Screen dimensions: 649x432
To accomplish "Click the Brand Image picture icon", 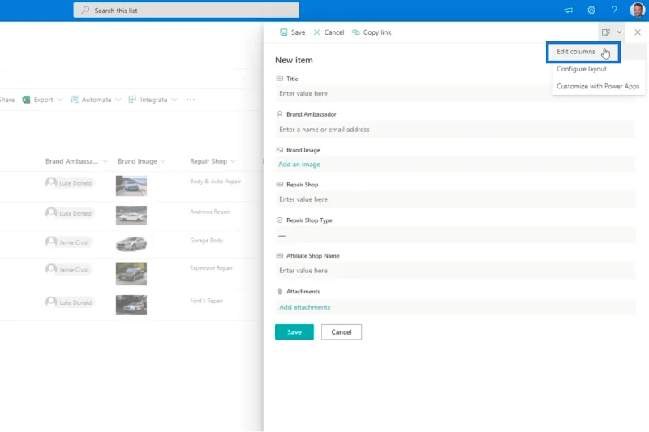I will 279,150.
